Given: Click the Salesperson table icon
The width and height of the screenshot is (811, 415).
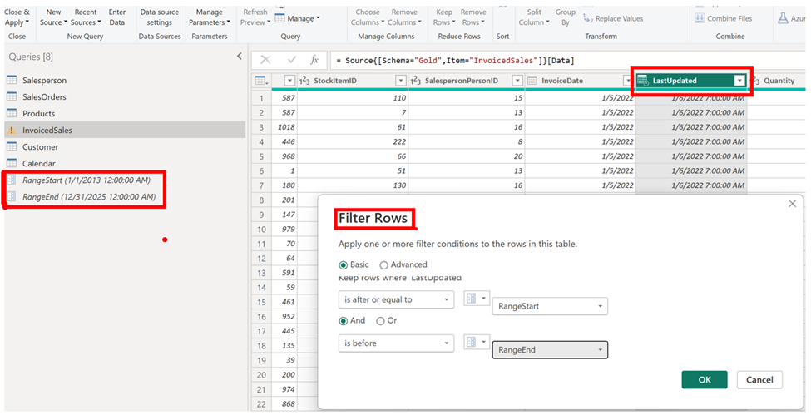Looking at the screenshot, I should pos(12,80).
